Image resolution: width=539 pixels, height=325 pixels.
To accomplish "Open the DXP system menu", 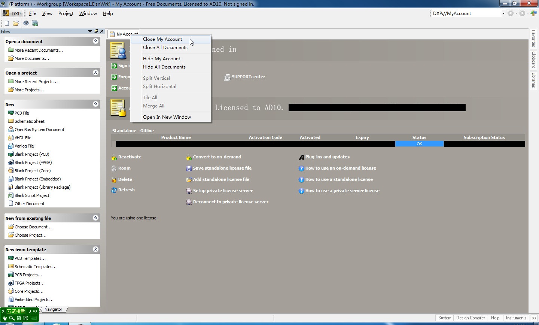I will (x=12, y=13).
